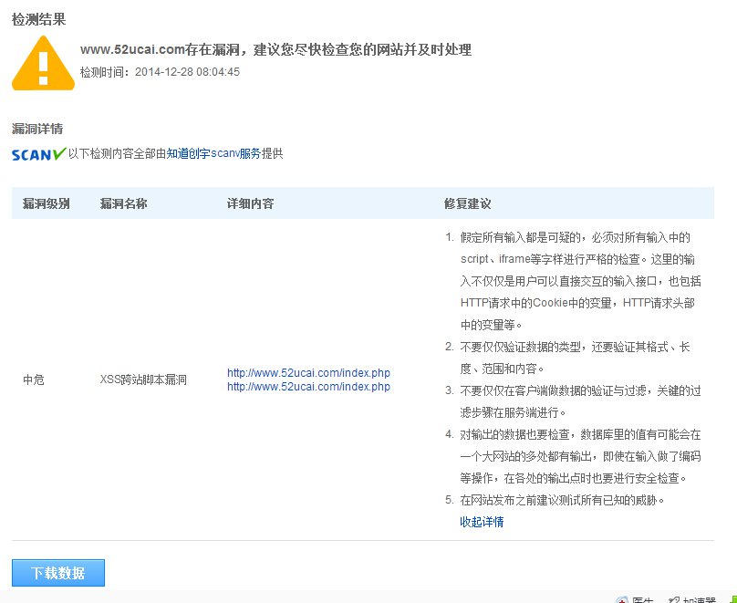Click the www.52ucai.com存在漏洞 warning headline

[x=275, y=49]
